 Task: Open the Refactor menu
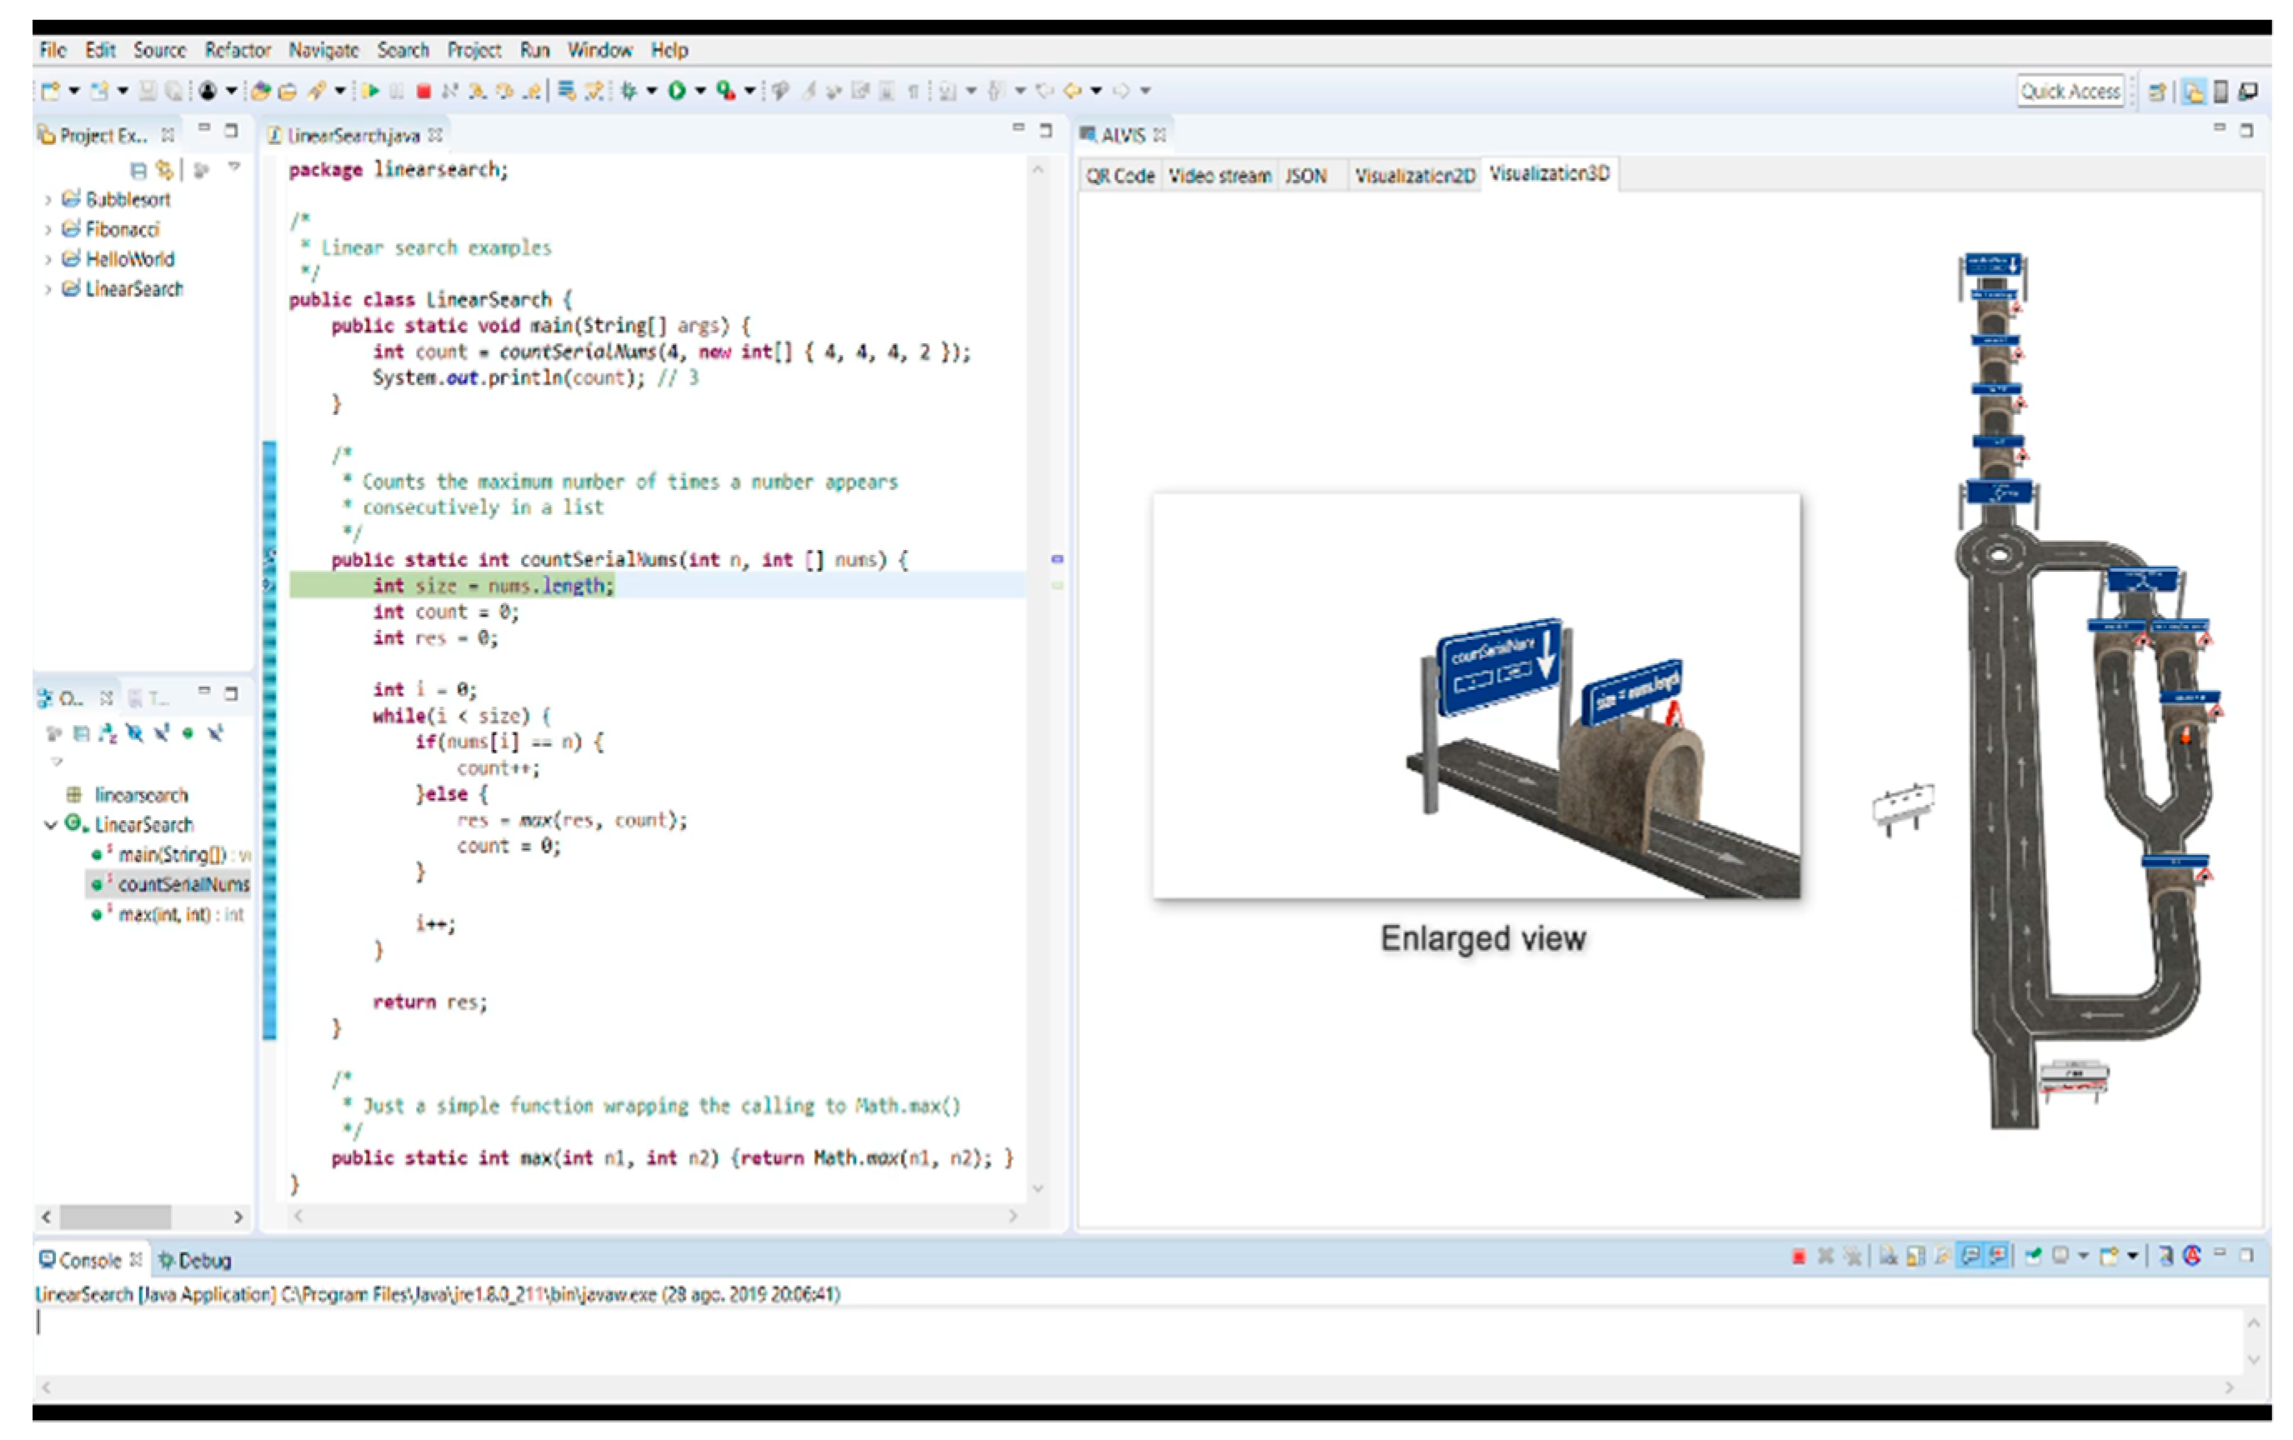(237, 51)
